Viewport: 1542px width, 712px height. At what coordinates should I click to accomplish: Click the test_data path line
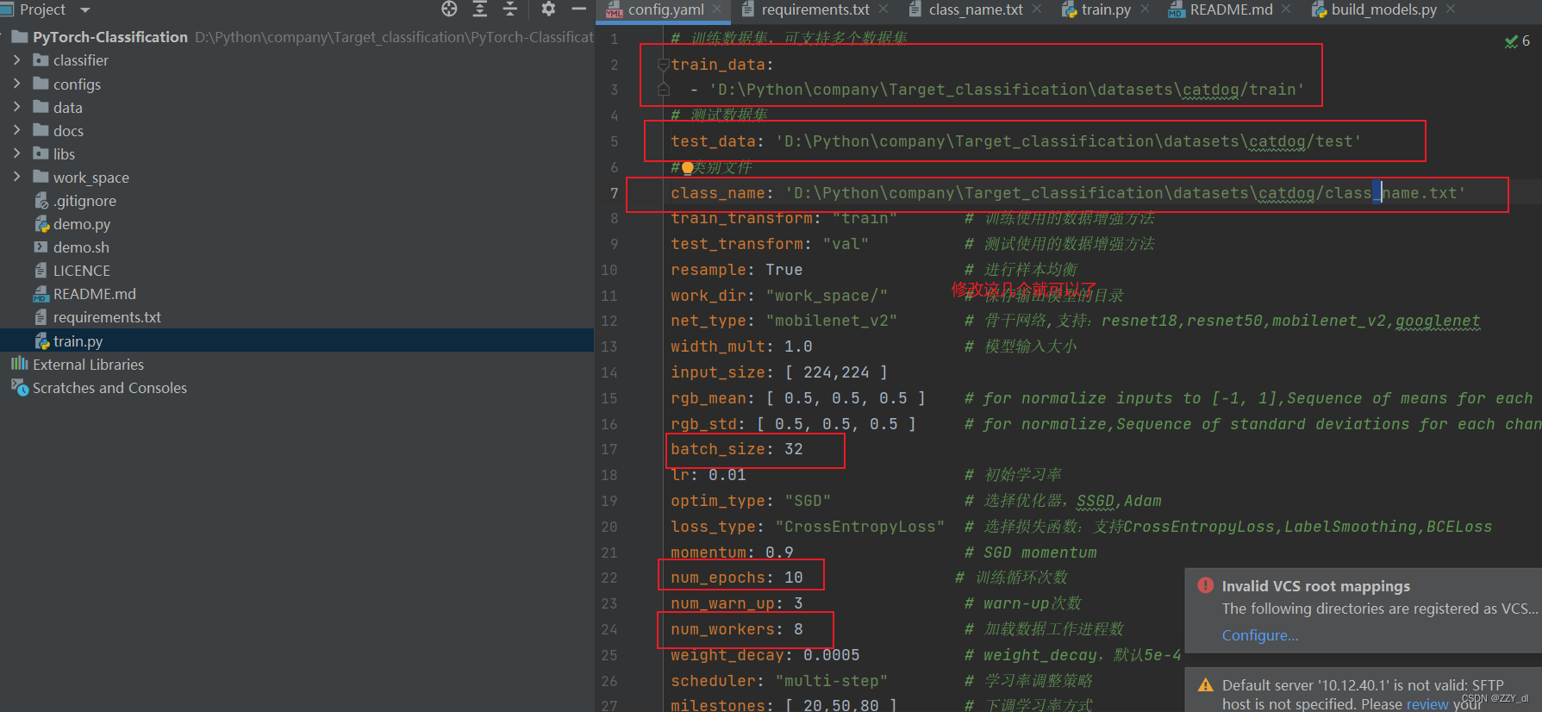click(x=1016, y=141)
